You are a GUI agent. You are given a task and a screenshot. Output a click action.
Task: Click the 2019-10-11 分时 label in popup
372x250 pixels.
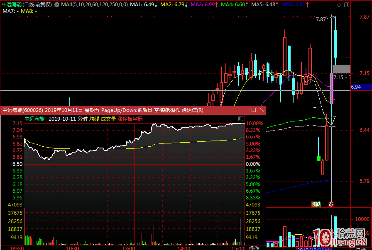pyautogui.click(x=68, y=119)
